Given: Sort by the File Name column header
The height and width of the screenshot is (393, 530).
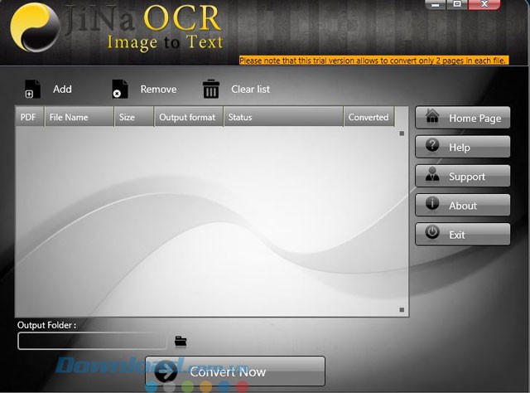Looking at the screenshot, I should [79, 117].
